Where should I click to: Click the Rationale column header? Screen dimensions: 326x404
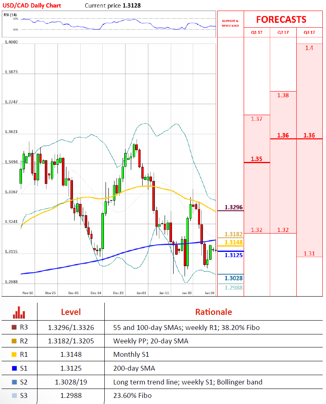(214, 312)
